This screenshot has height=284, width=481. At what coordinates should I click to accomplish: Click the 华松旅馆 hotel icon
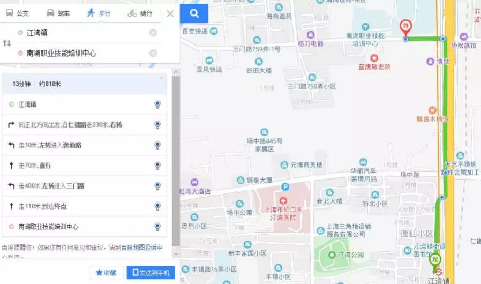[x=463, y=36]
